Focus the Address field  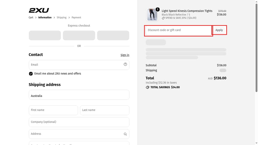(79, 134)
